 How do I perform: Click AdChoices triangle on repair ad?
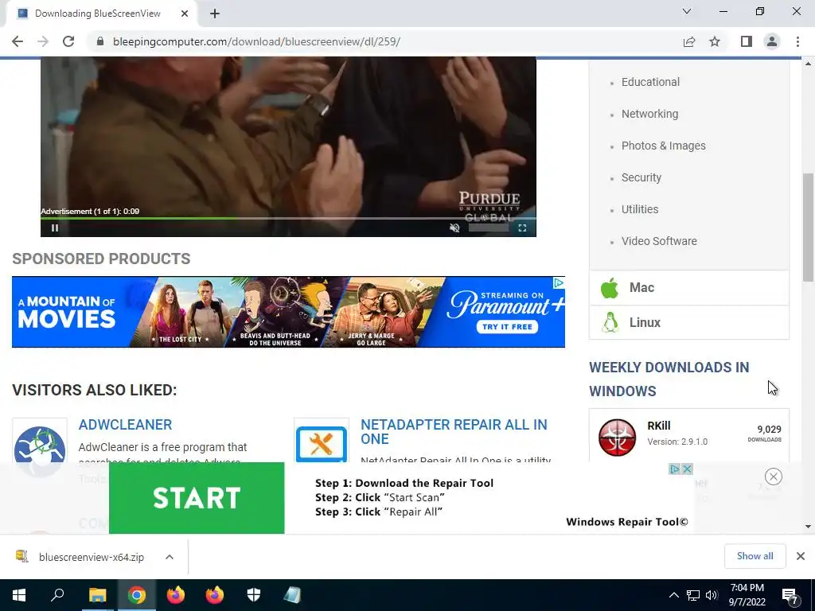coord(675,469)
